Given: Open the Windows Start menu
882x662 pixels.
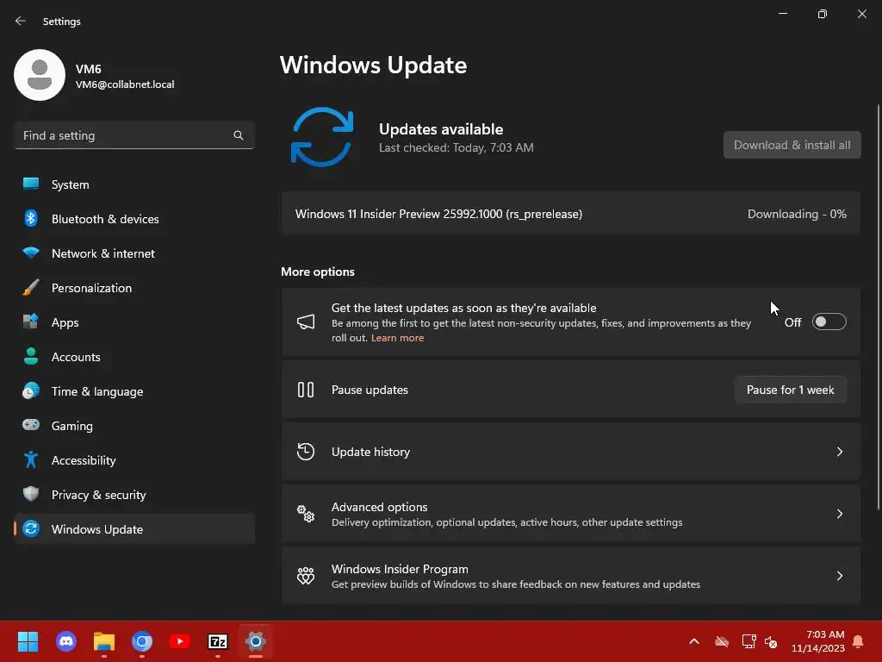Looking at the screenshot, I should [28, 641].
